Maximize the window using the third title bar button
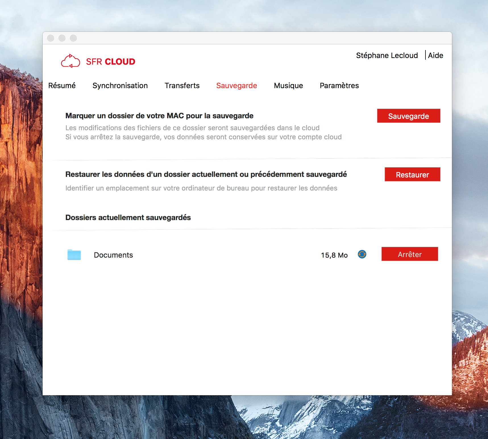488x439 pixels. (x=73, y=38)
